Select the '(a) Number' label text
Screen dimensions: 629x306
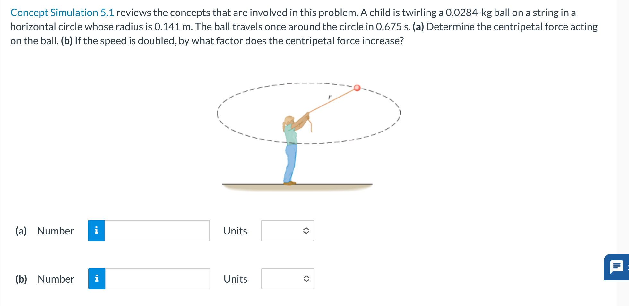click(44, 231)
